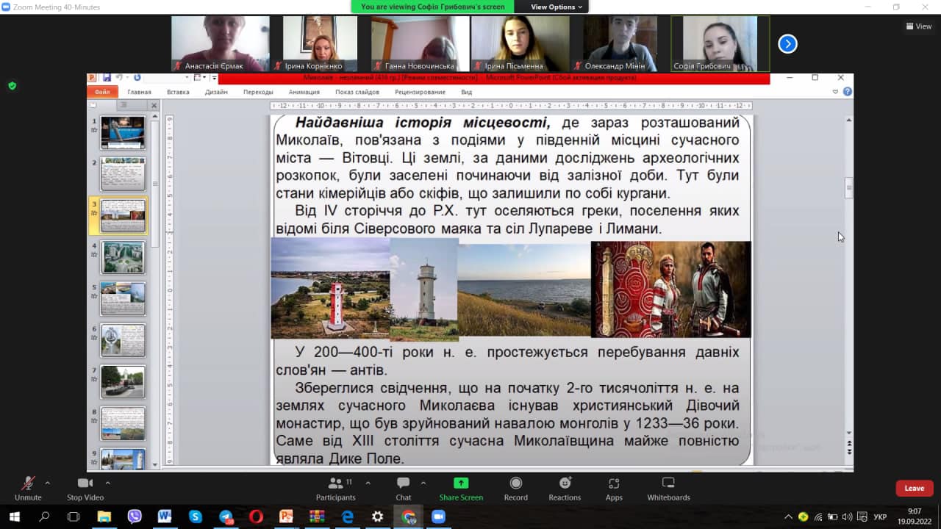Click the red Leave button
941x529 pixels.
point(914,489)
